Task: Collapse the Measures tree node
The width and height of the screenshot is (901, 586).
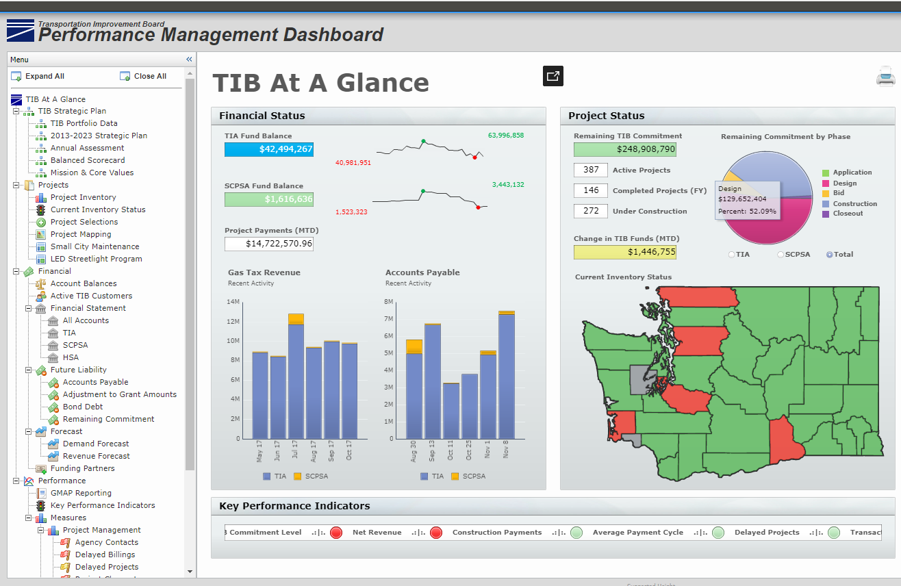Action: pos(29,518)
